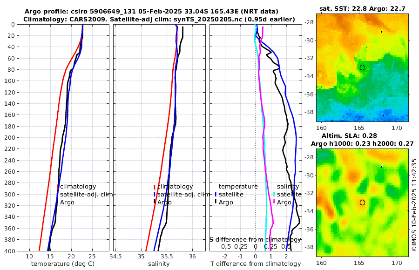
Task: Click S difference from climatology label
Action: [x=255, y=240]
